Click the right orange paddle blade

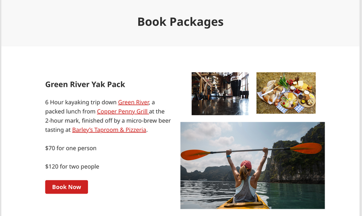(306, 148)
